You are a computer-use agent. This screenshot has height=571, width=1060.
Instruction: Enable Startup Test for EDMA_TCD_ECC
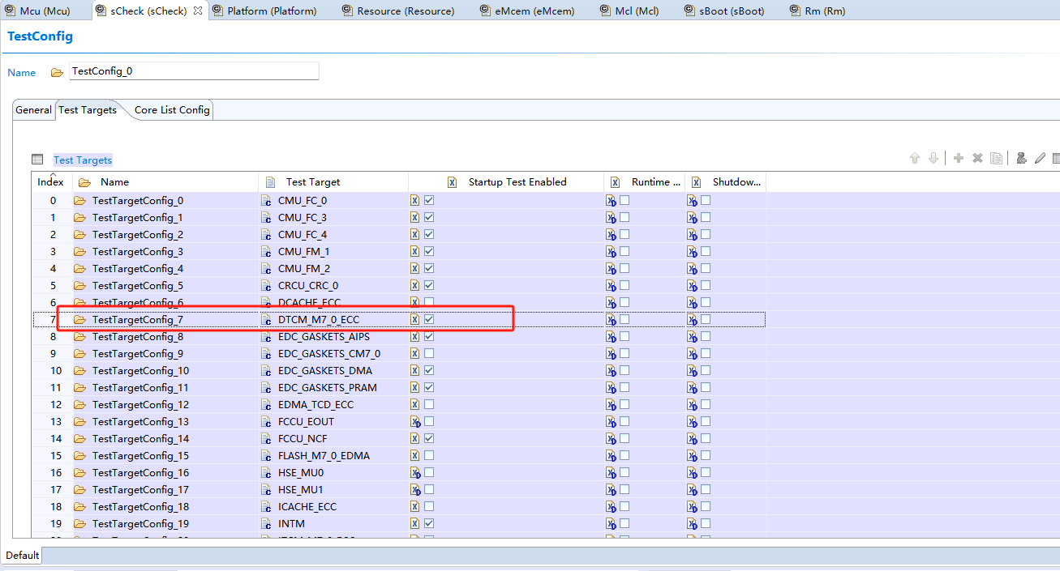click(x=429, y=404)
